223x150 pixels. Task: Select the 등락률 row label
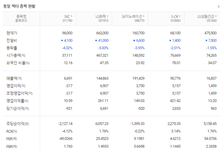[12, 48]
